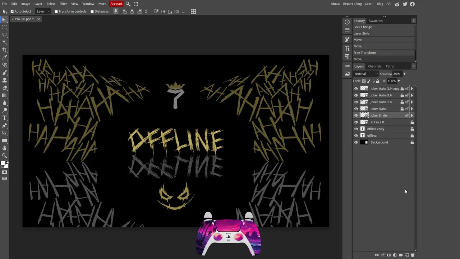
Task: Hide the offline copy layer
Action: pos(356,129)
